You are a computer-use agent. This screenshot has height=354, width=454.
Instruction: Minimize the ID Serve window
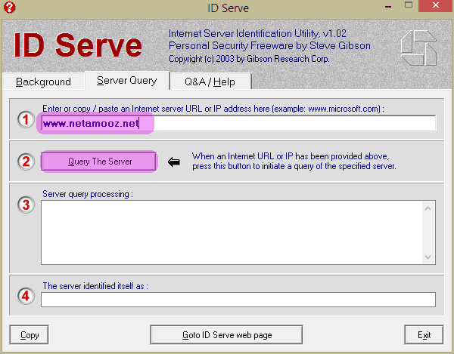tap(388, 6)
